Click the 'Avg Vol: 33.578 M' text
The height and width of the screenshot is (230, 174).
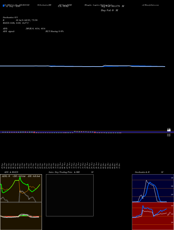pyautogui.click(x=112, y=6)
